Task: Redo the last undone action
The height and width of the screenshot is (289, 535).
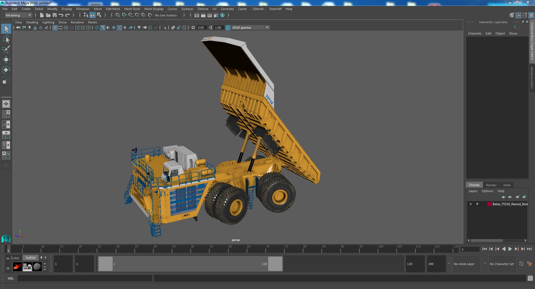Action: click(67, 15)
